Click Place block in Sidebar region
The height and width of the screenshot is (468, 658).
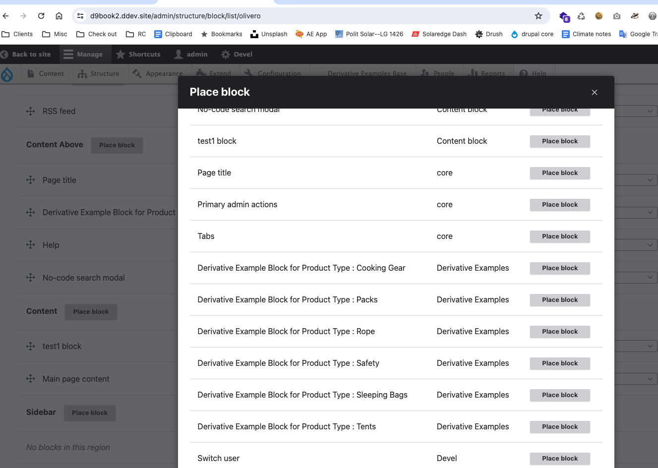tap(90, 413)
